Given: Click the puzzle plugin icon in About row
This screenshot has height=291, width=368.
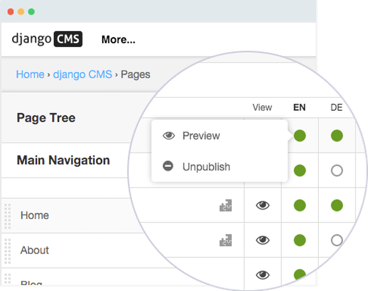Looking at the screenshot, I should [226, 240].
